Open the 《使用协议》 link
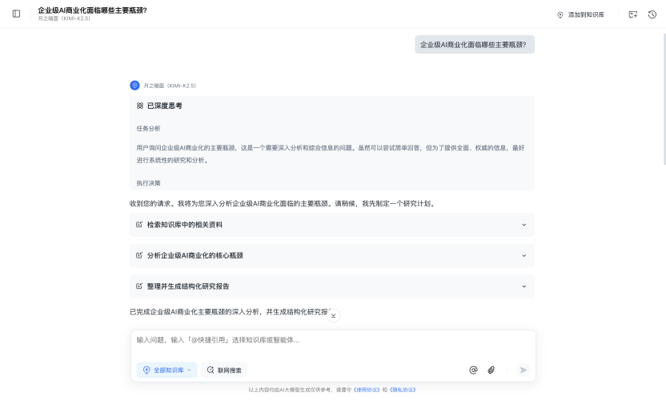Viewport: 666px width, 400px height. coord(366,390)
